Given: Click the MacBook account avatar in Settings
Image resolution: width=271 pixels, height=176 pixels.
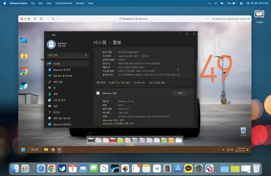Looking at the screenshot, I should pyautogui.click(x=51, y=44).
